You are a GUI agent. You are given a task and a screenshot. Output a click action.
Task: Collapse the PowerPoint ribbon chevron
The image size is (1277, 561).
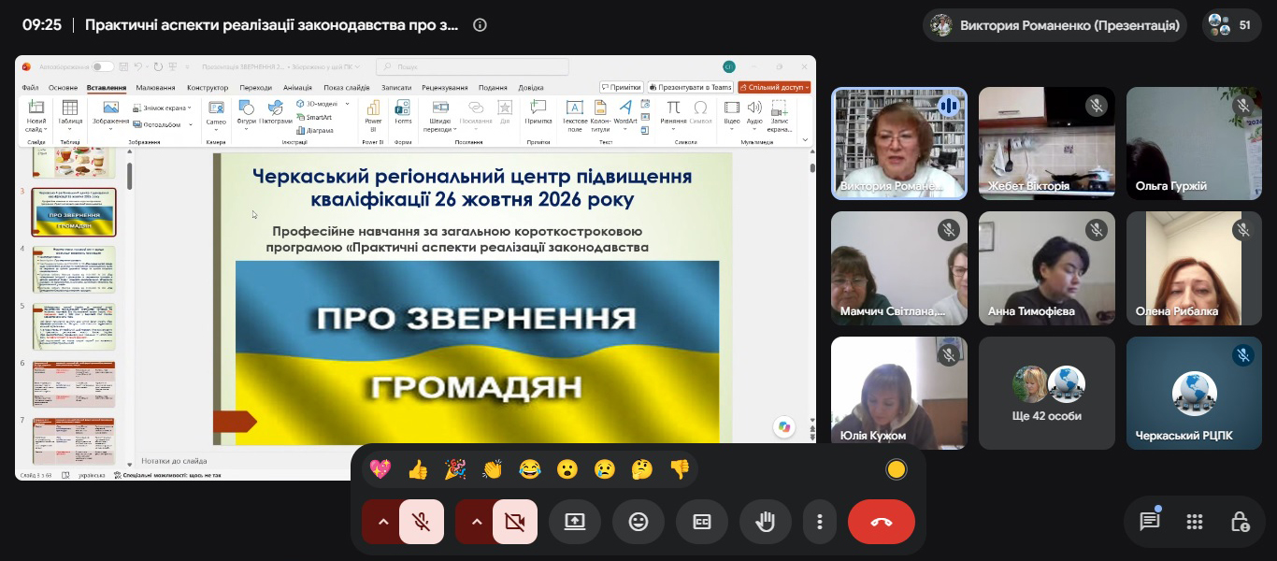[806, 139]
